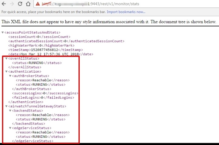The width and height of the screenshot is (219, 145).
Task: Collapse the accessPointStatusAndStats root node
Action: (3, 33)
